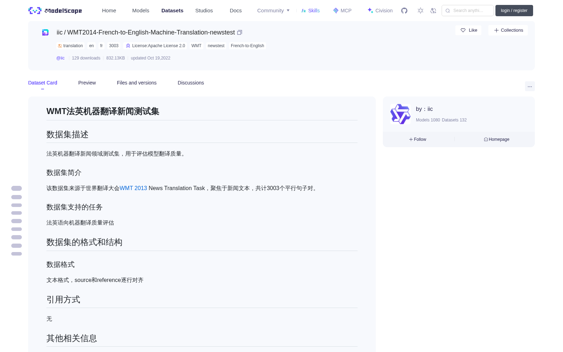Click the 3003 tag

[114, 46]
